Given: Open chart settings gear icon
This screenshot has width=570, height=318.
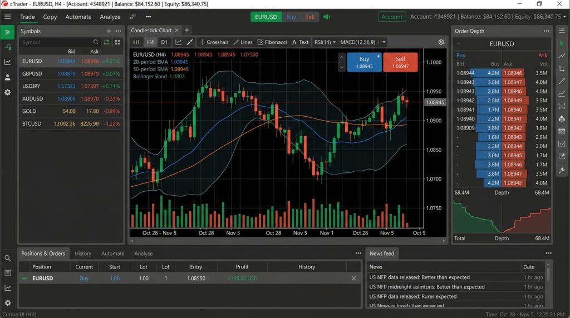Looking at the screenshot, I should click(x=441, y=42).
